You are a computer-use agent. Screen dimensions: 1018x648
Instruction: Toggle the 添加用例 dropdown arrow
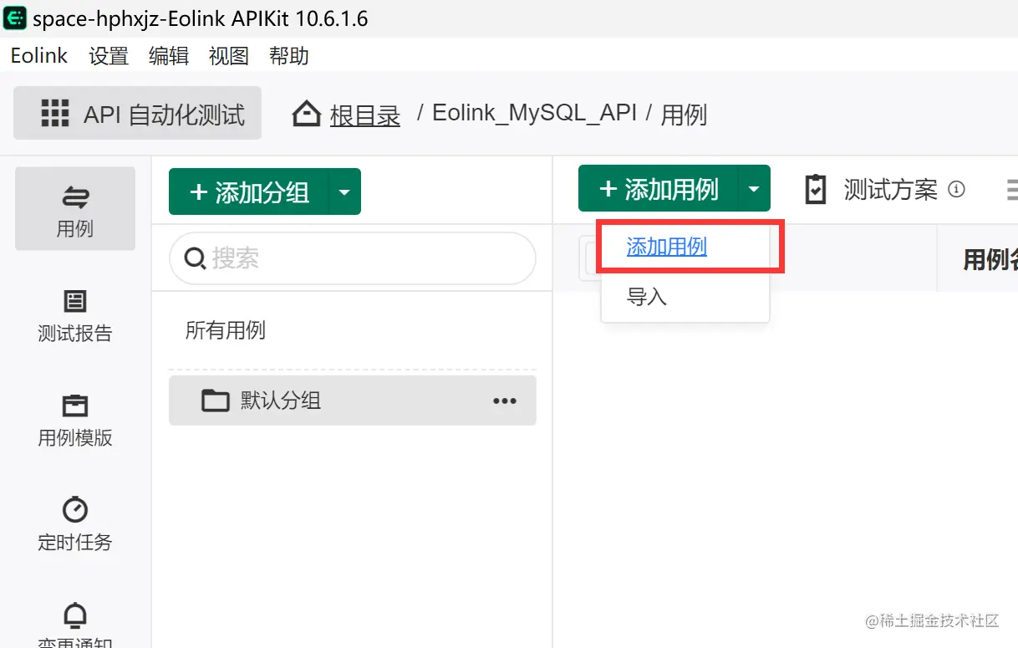point(755,188)
